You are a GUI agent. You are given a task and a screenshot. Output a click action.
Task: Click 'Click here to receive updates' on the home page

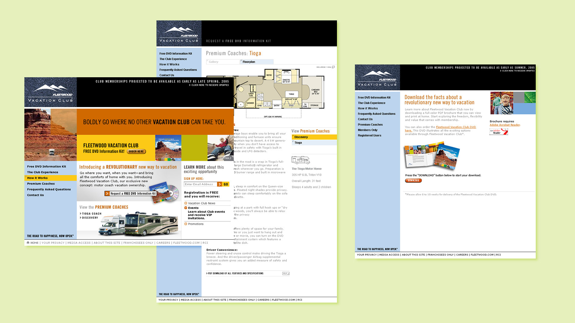point(209,85)
